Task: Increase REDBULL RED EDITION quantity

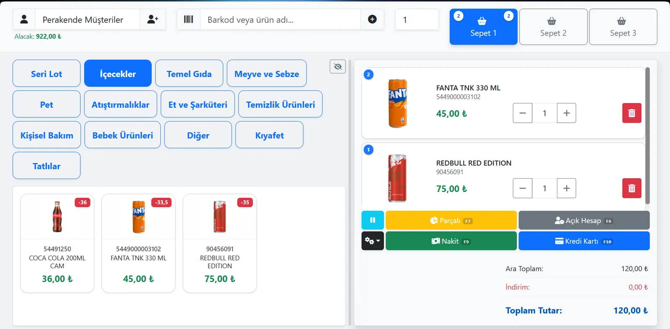Action: (x=567, y=189)
